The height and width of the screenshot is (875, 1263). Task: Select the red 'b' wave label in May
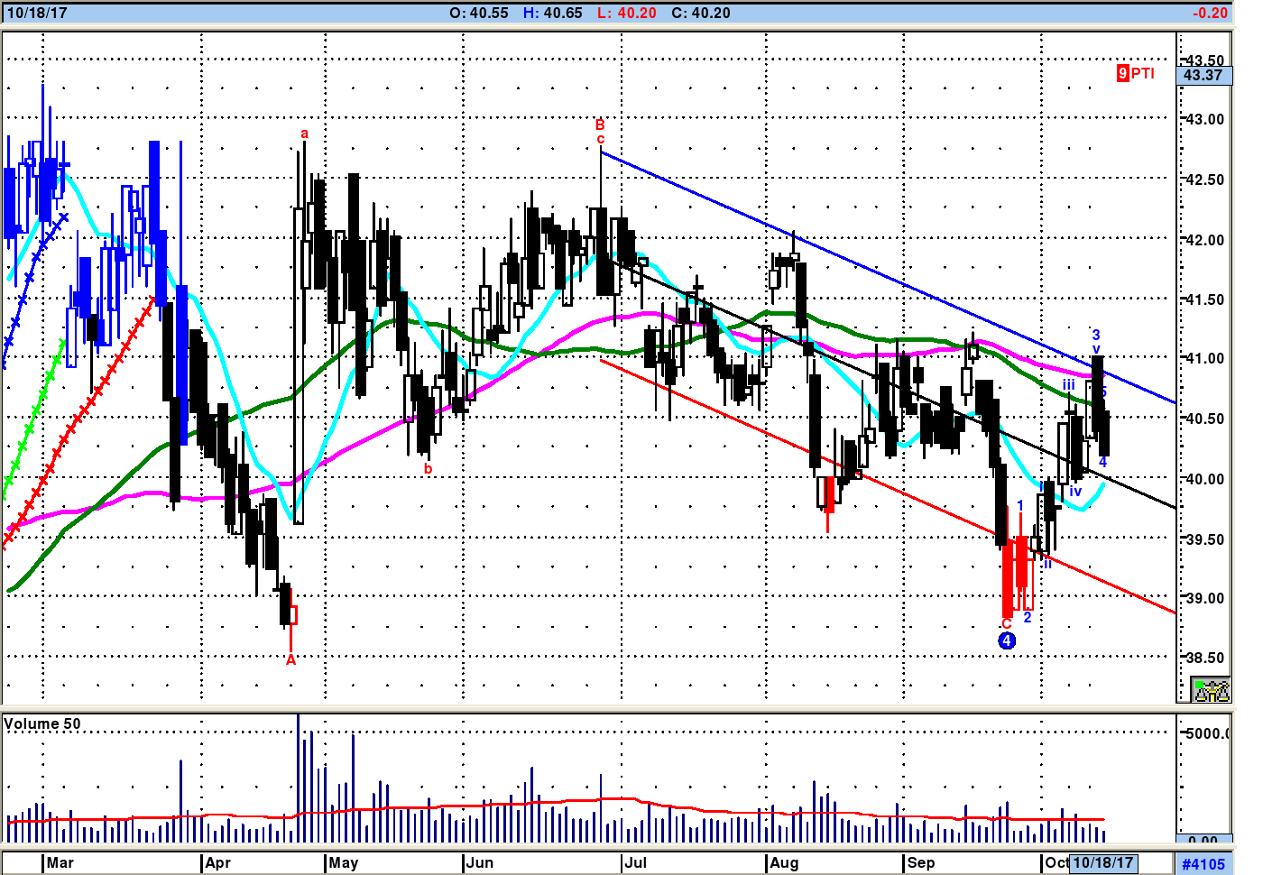(428, 468)
